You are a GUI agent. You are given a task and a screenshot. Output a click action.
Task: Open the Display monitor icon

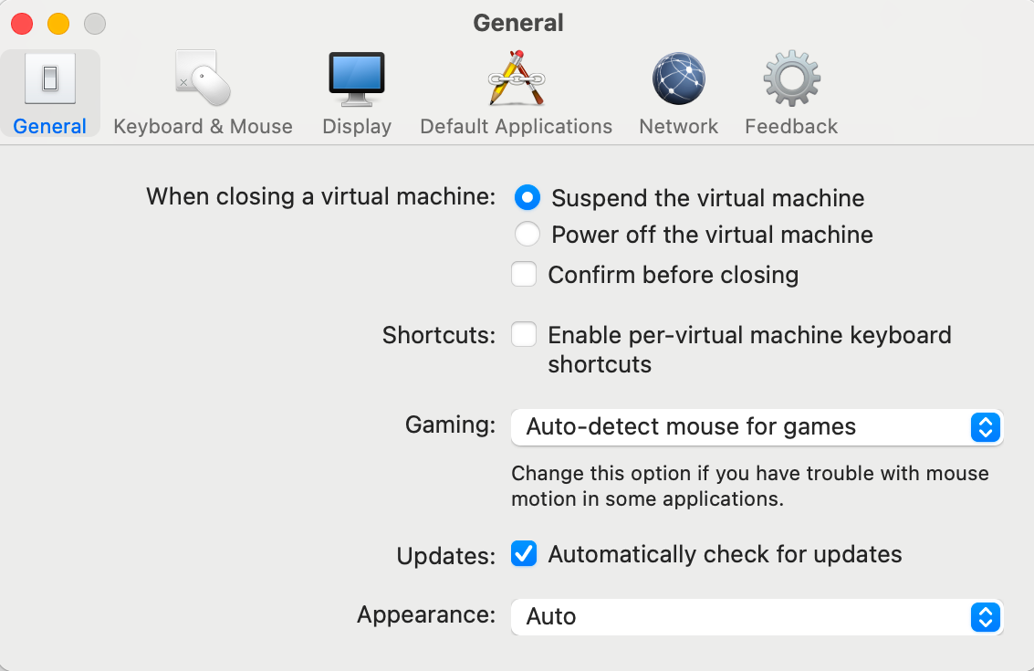(357, 79)
